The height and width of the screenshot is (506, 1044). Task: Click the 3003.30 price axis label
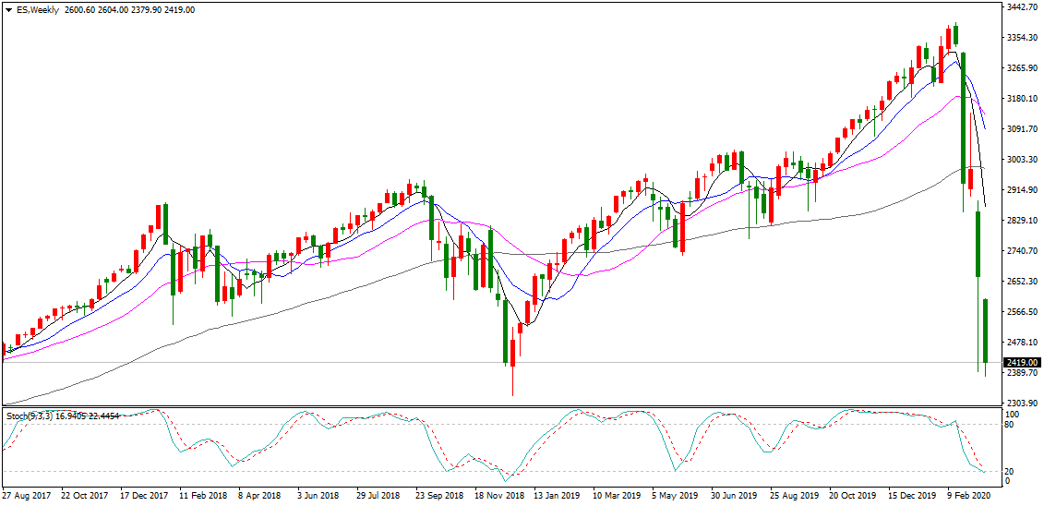point(1022,160)
